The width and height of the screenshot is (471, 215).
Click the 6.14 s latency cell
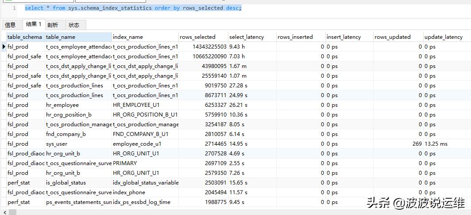(252, 134)
